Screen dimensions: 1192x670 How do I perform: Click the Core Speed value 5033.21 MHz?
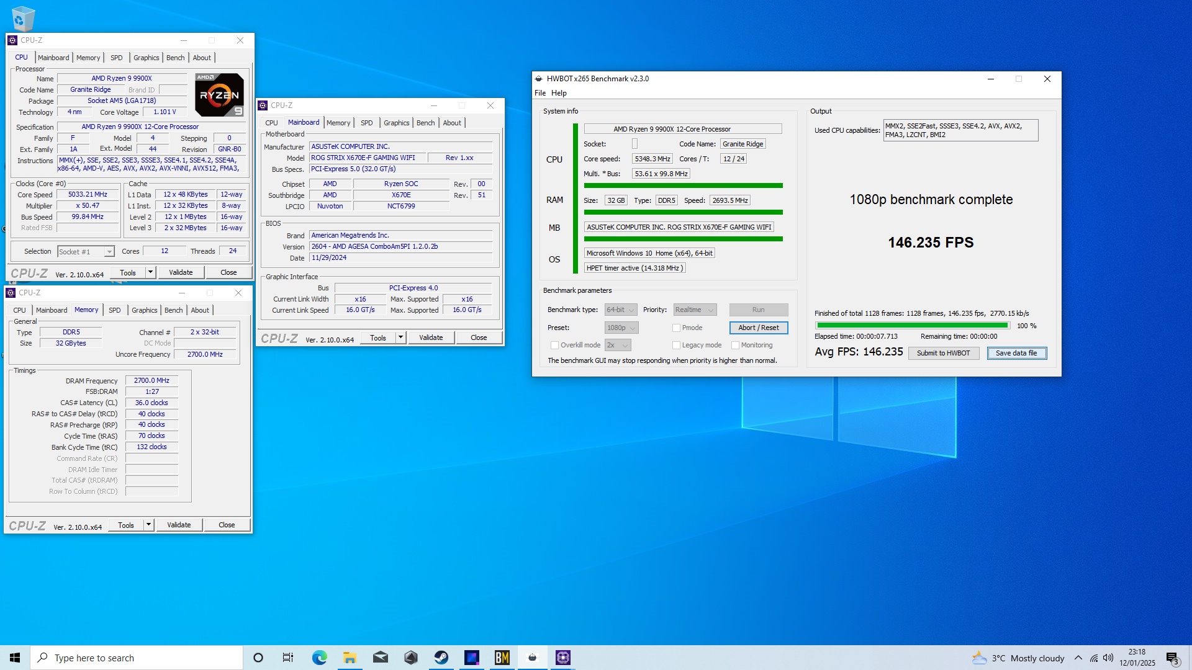(88, 194)
